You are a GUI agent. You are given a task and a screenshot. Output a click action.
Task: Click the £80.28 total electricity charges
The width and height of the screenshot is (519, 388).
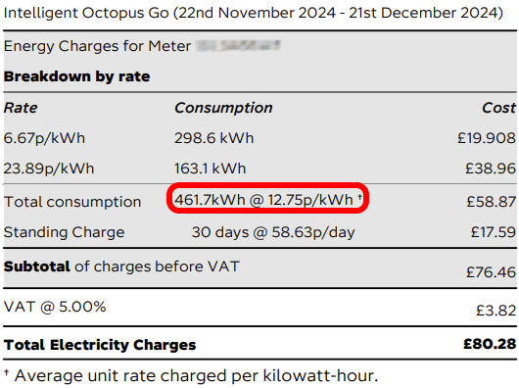point(490,344)
